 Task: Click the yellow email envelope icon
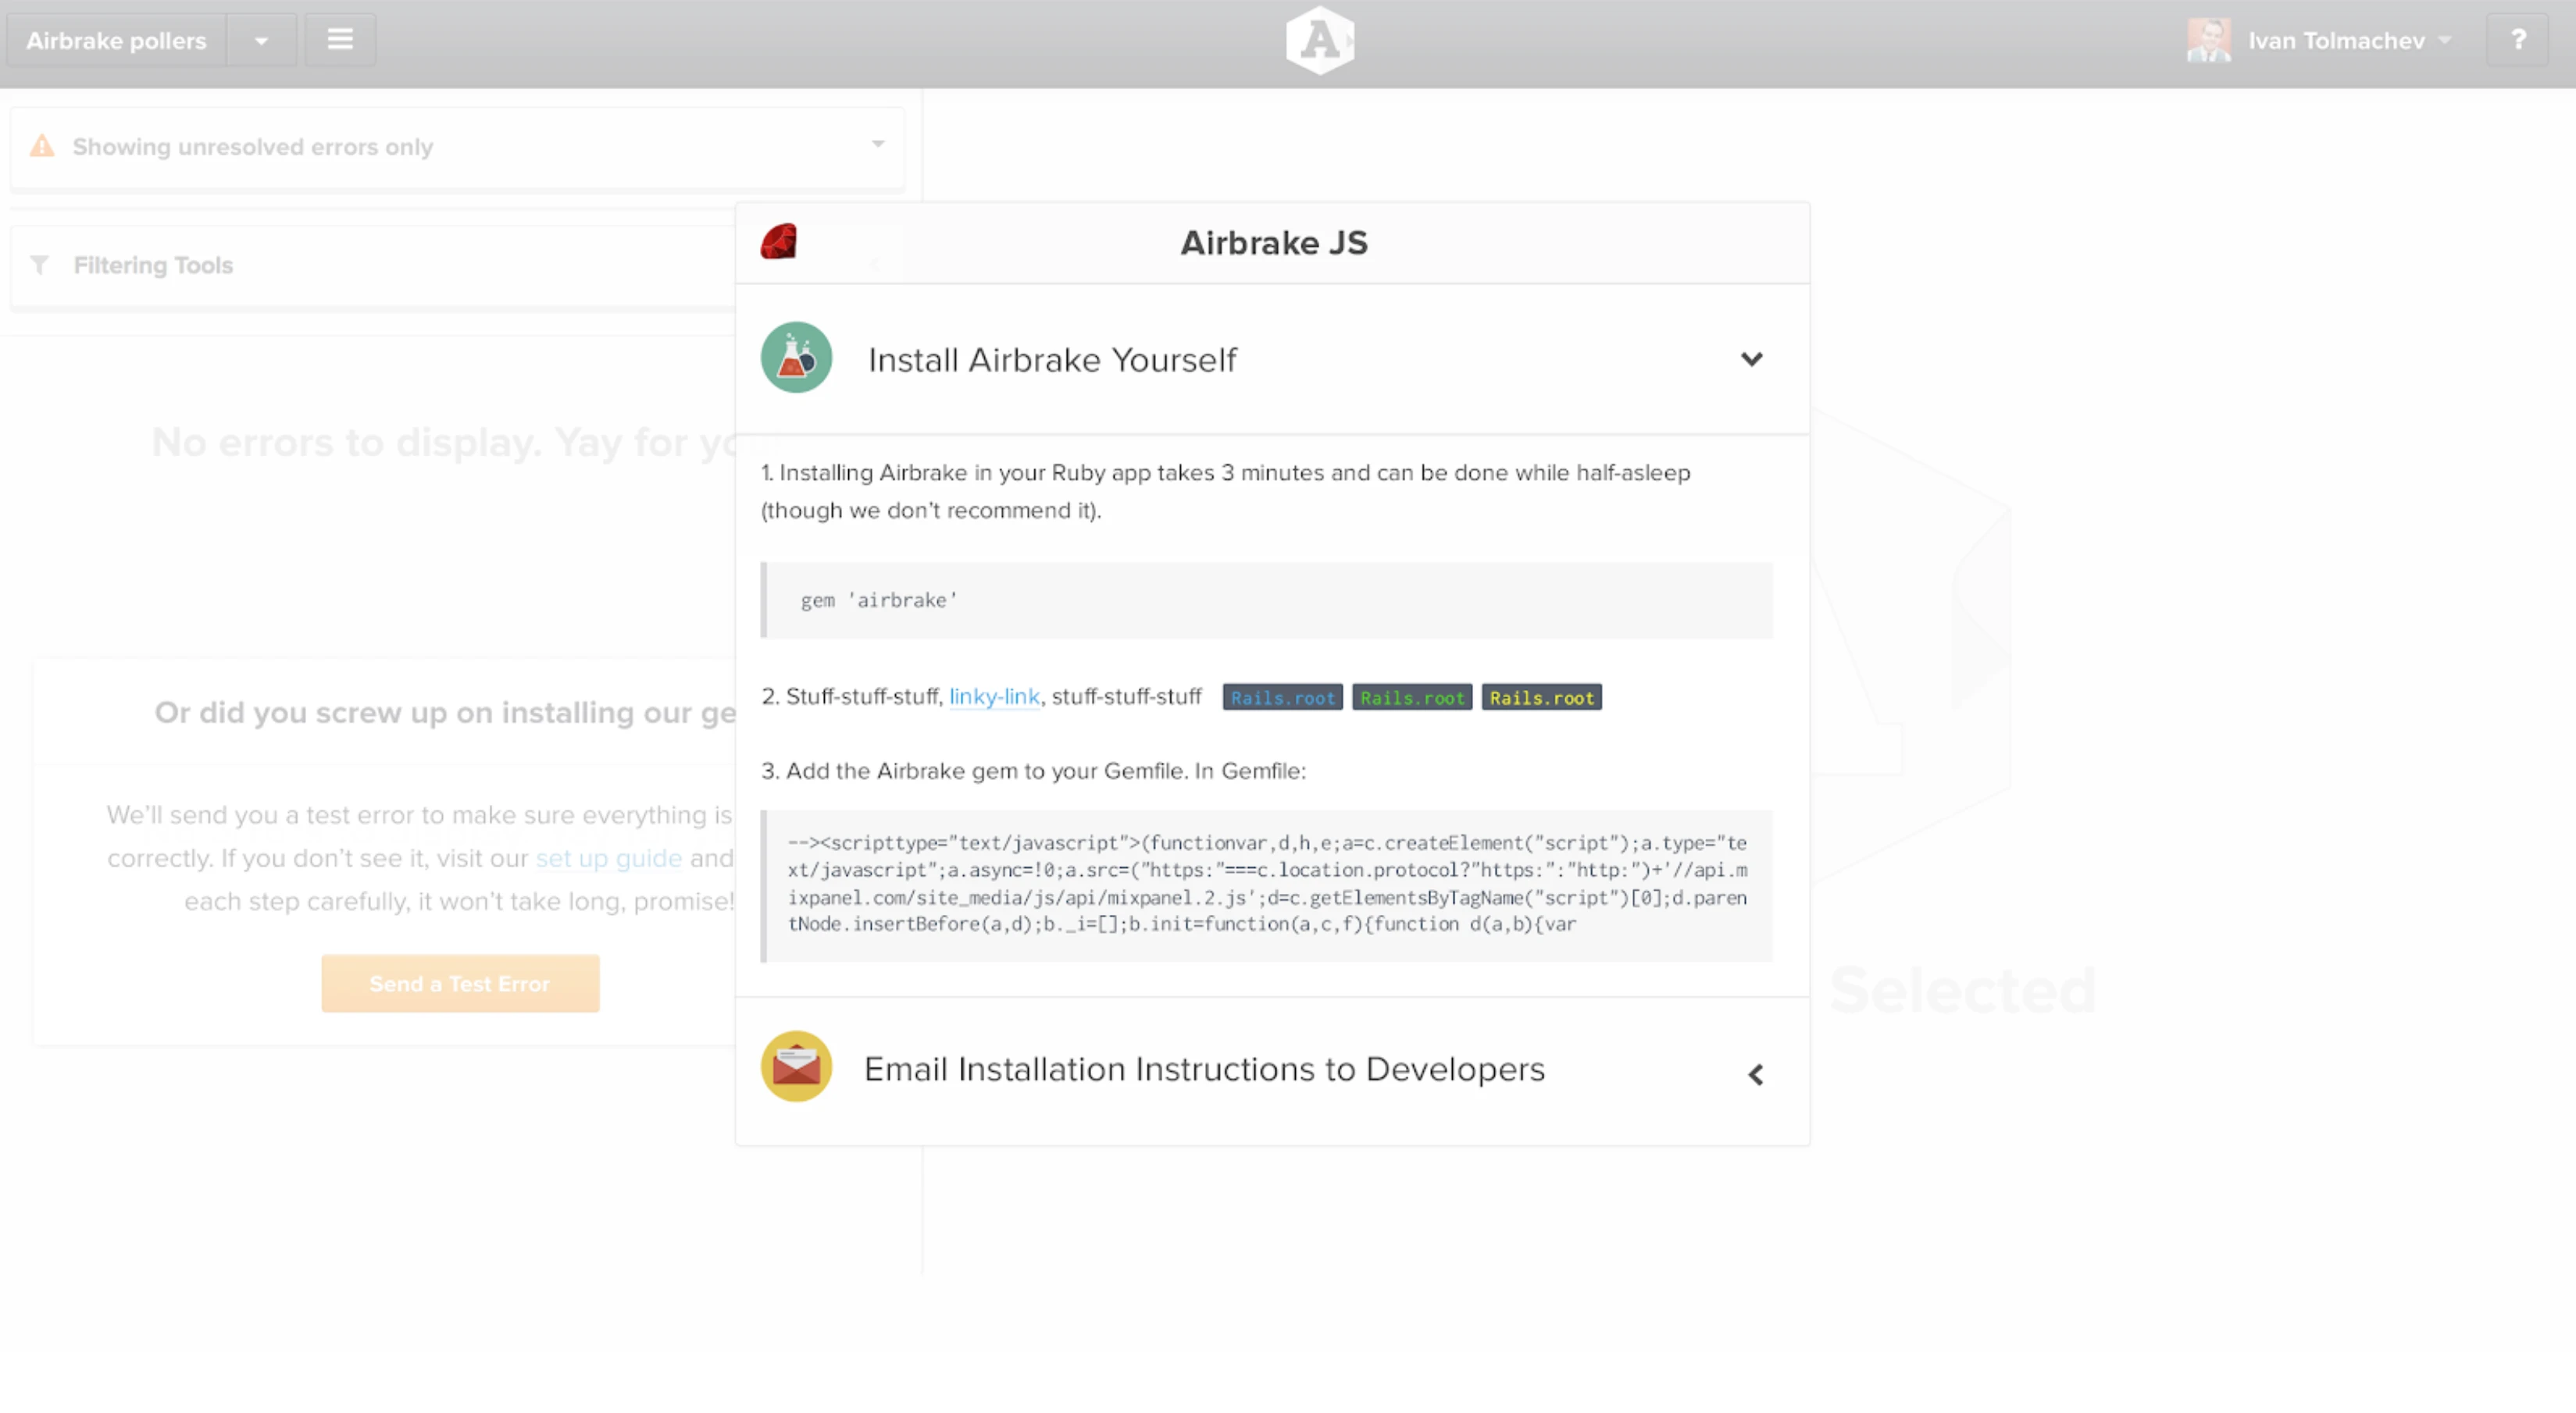click(796, 1067)
